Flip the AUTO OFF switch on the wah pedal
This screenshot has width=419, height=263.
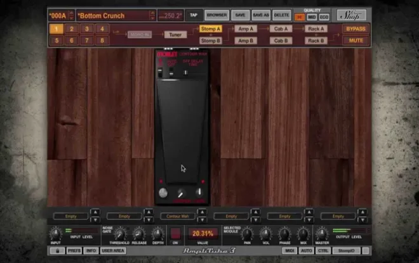pos(171,72)
